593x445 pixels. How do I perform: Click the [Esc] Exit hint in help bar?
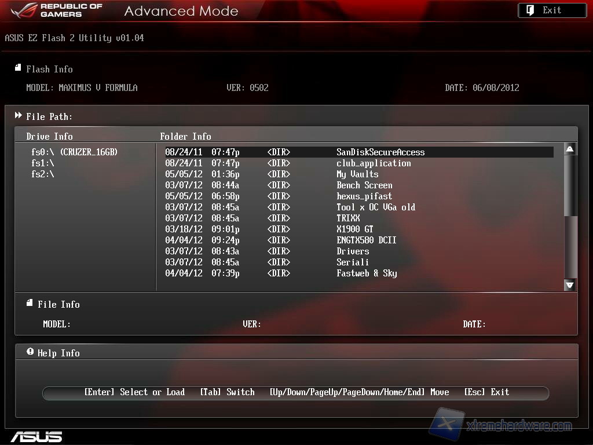(486, 392)
